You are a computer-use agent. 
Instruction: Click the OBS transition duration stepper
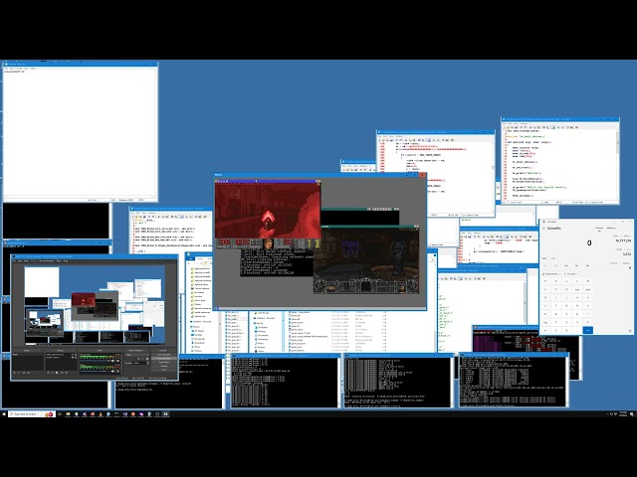pos(148,363)
